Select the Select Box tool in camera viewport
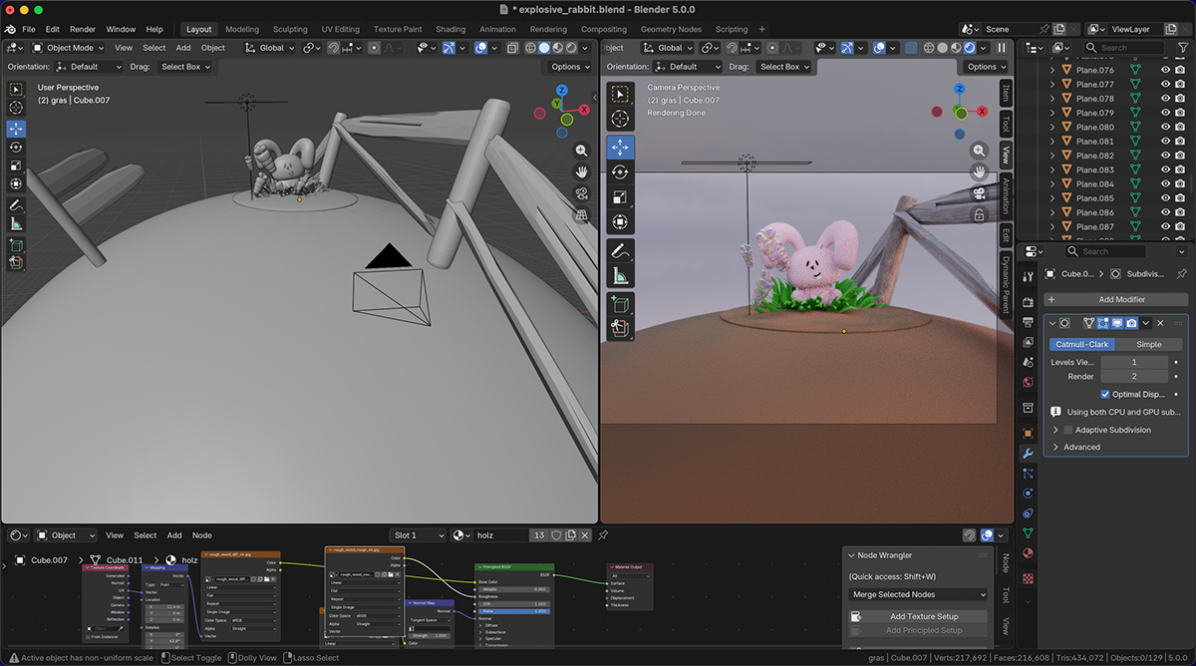 (x=620, y=94)
